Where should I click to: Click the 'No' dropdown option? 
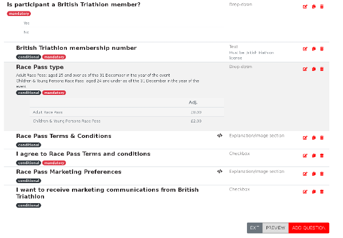(x=26, y=32)
